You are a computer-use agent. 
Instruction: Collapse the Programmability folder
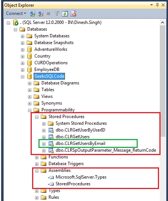(x=29, y=110)
